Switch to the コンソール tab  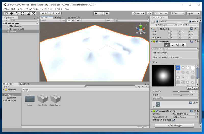point(25,84)
